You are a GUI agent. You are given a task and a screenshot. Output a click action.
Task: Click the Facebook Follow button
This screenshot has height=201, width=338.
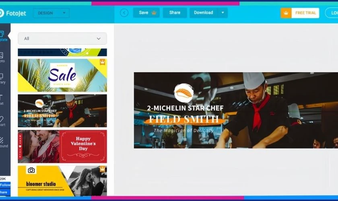coord(5,185)
